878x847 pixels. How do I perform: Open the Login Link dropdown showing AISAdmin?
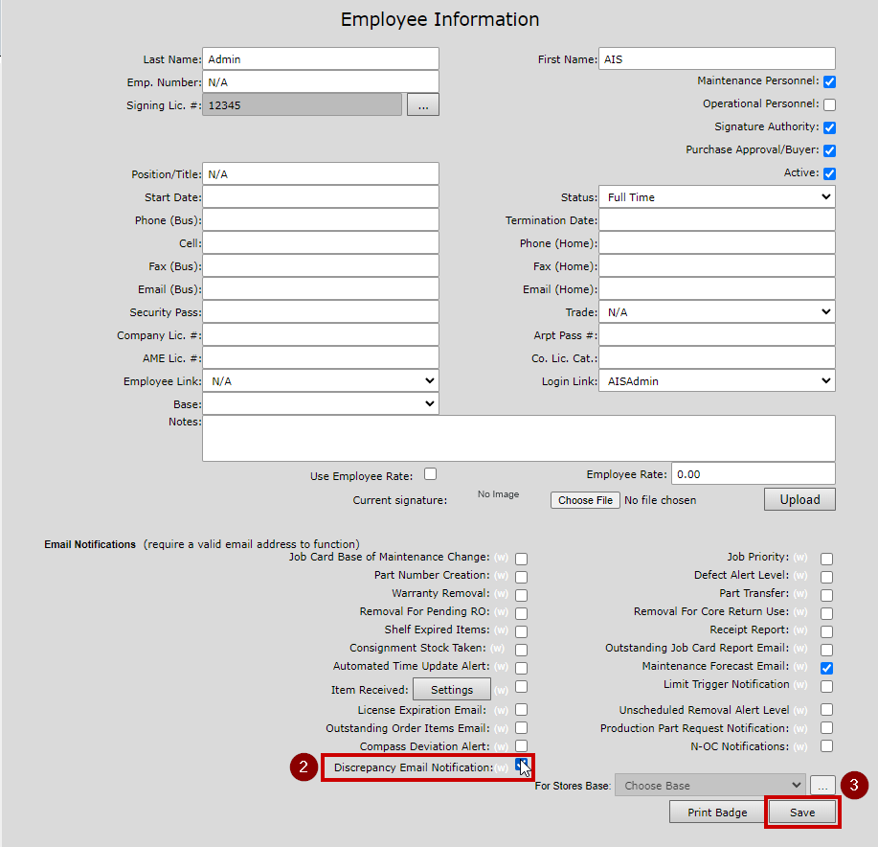[716, 381]
